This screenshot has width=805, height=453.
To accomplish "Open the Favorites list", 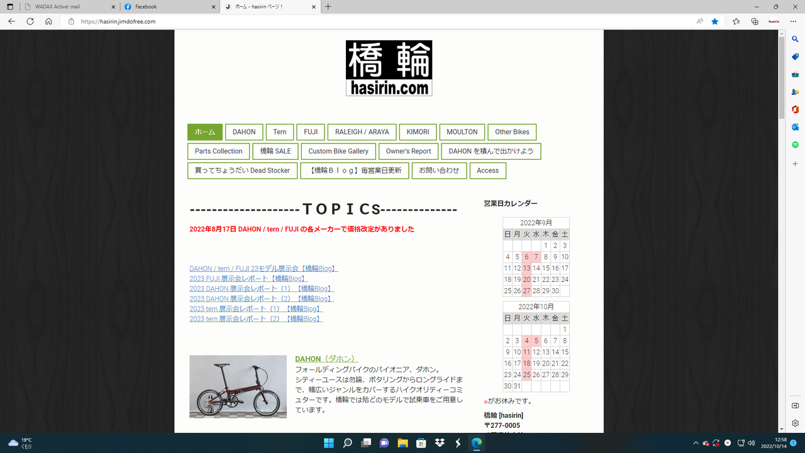I will [736, 21].
